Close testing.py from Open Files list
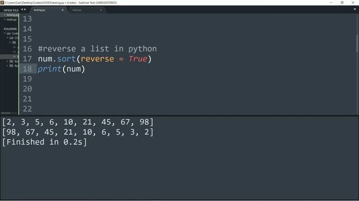Viewport: 359px width, 201px height. coord(4,15)
